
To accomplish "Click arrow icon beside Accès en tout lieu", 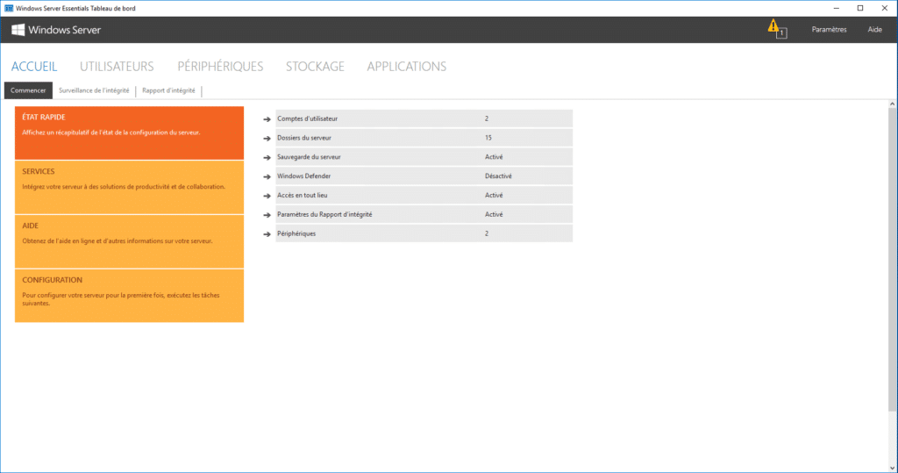I will 267,196.
